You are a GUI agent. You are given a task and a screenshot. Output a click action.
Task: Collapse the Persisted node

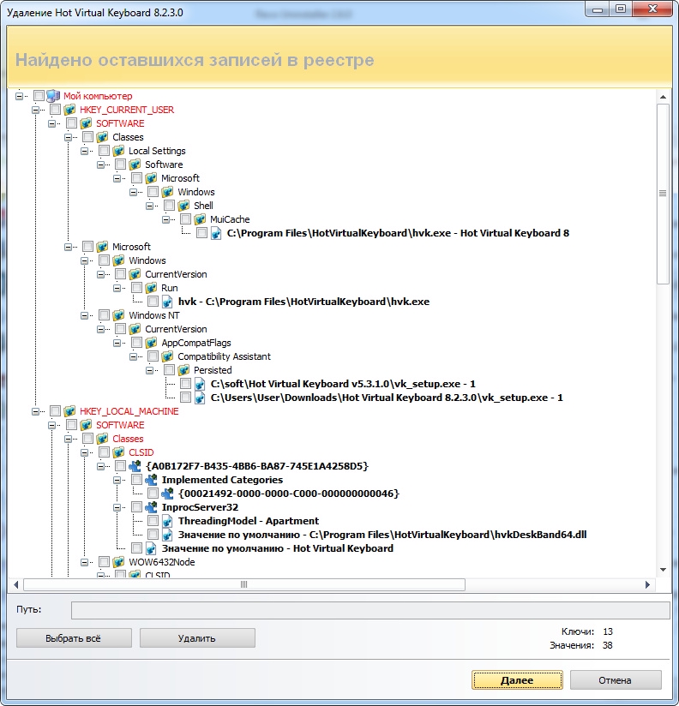(x=149, y=370)
